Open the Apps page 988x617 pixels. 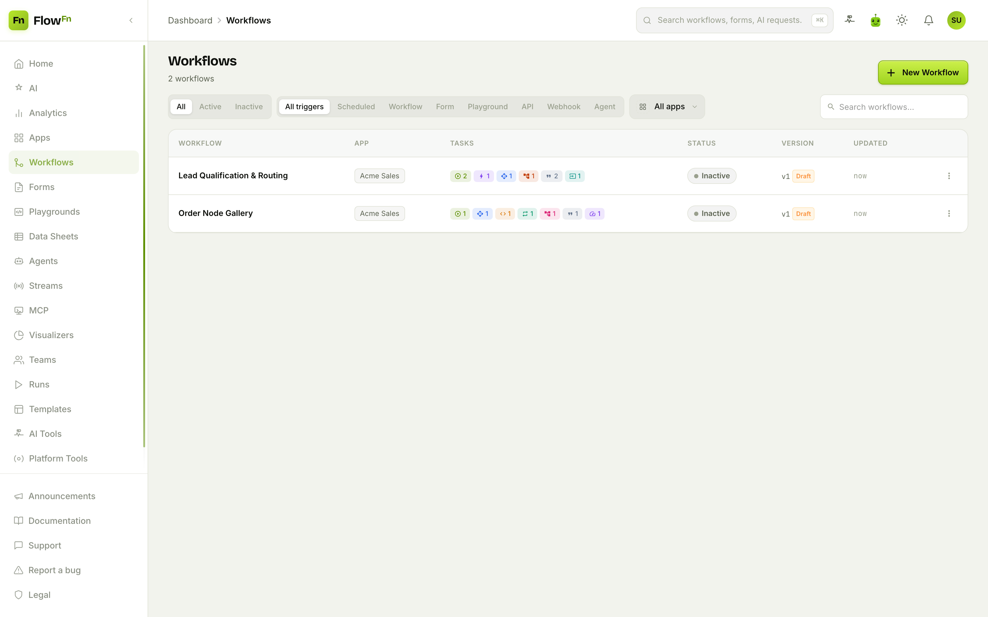click(x=73, y=138)
